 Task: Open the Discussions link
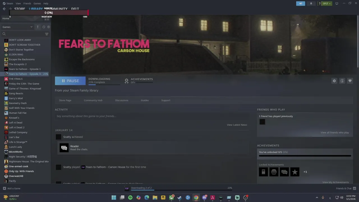(122, 100)
